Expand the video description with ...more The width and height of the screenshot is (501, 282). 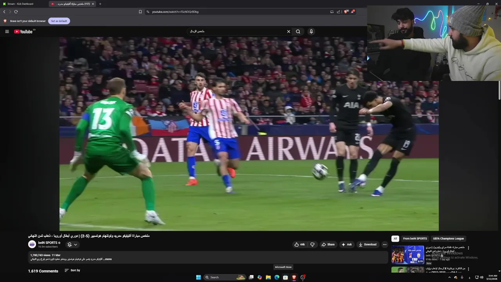[x=107, y=259]
